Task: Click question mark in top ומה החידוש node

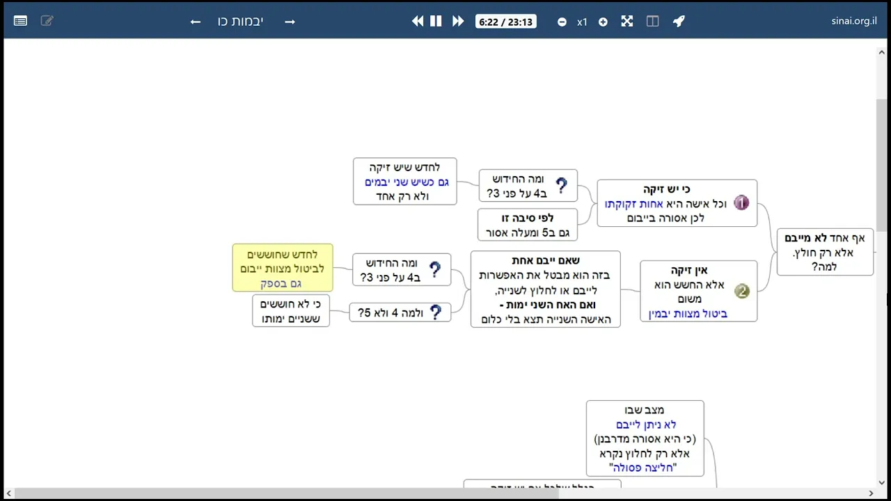Action: pos(562,186)
